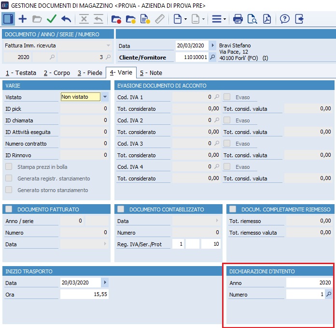Click the PDF export icon
The image size is (336, 328).
[267, 19]
